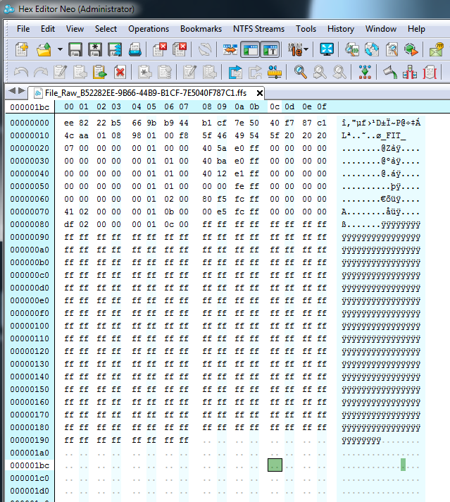Click the green statistics magnifier icon
The image size is (450, 502).
pos(352,49)
